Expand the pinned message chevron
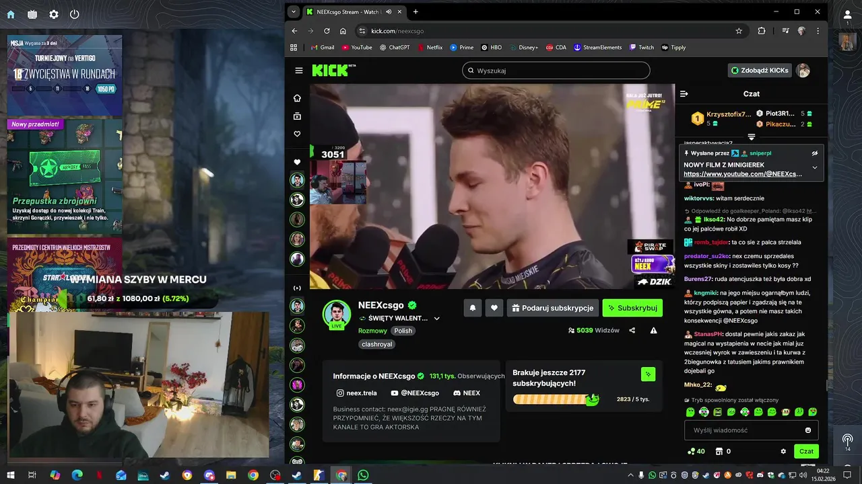Image resolution: width=862 pixels, height=484 pixels. pyautogui.click(x=814, y=167)
